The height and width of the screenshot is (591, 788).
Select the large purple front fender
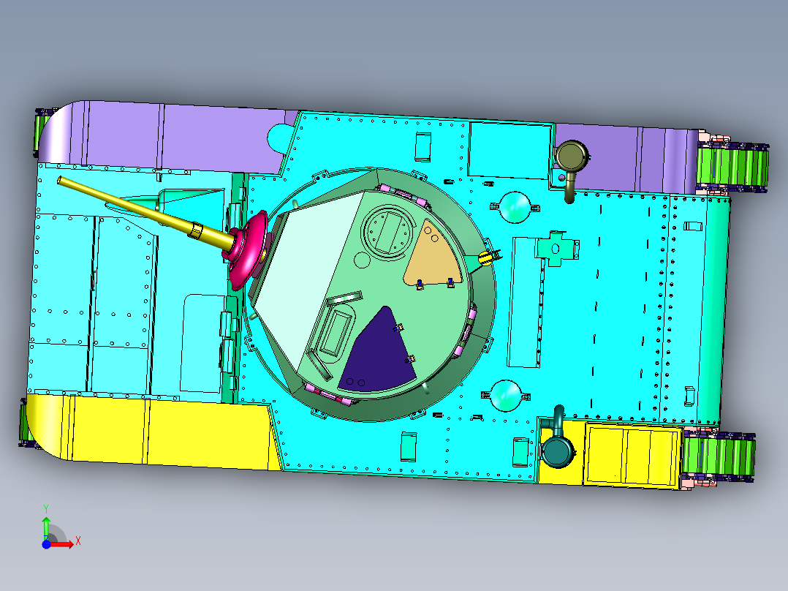(166, 137)
